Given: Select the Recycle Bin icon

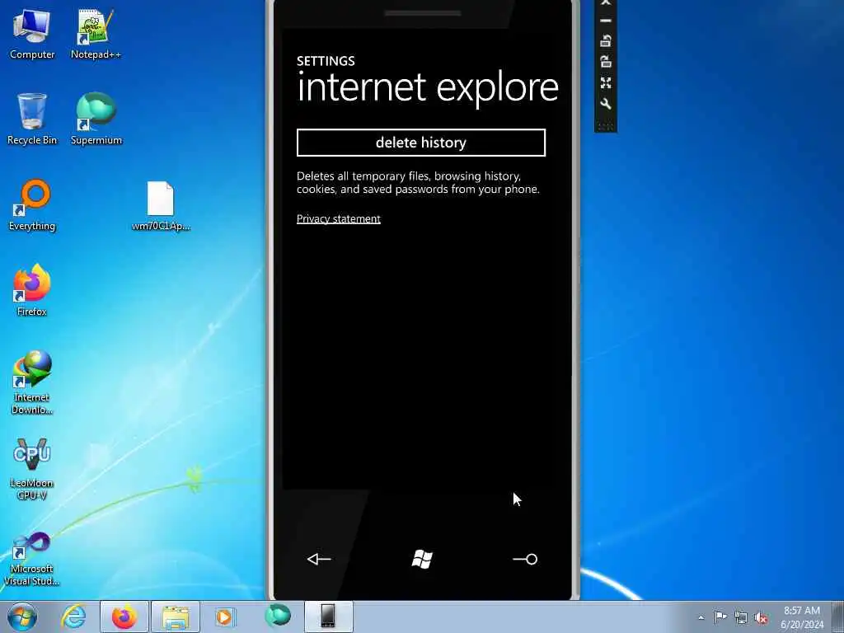Looking at the screenshot, I should [32, 119].
